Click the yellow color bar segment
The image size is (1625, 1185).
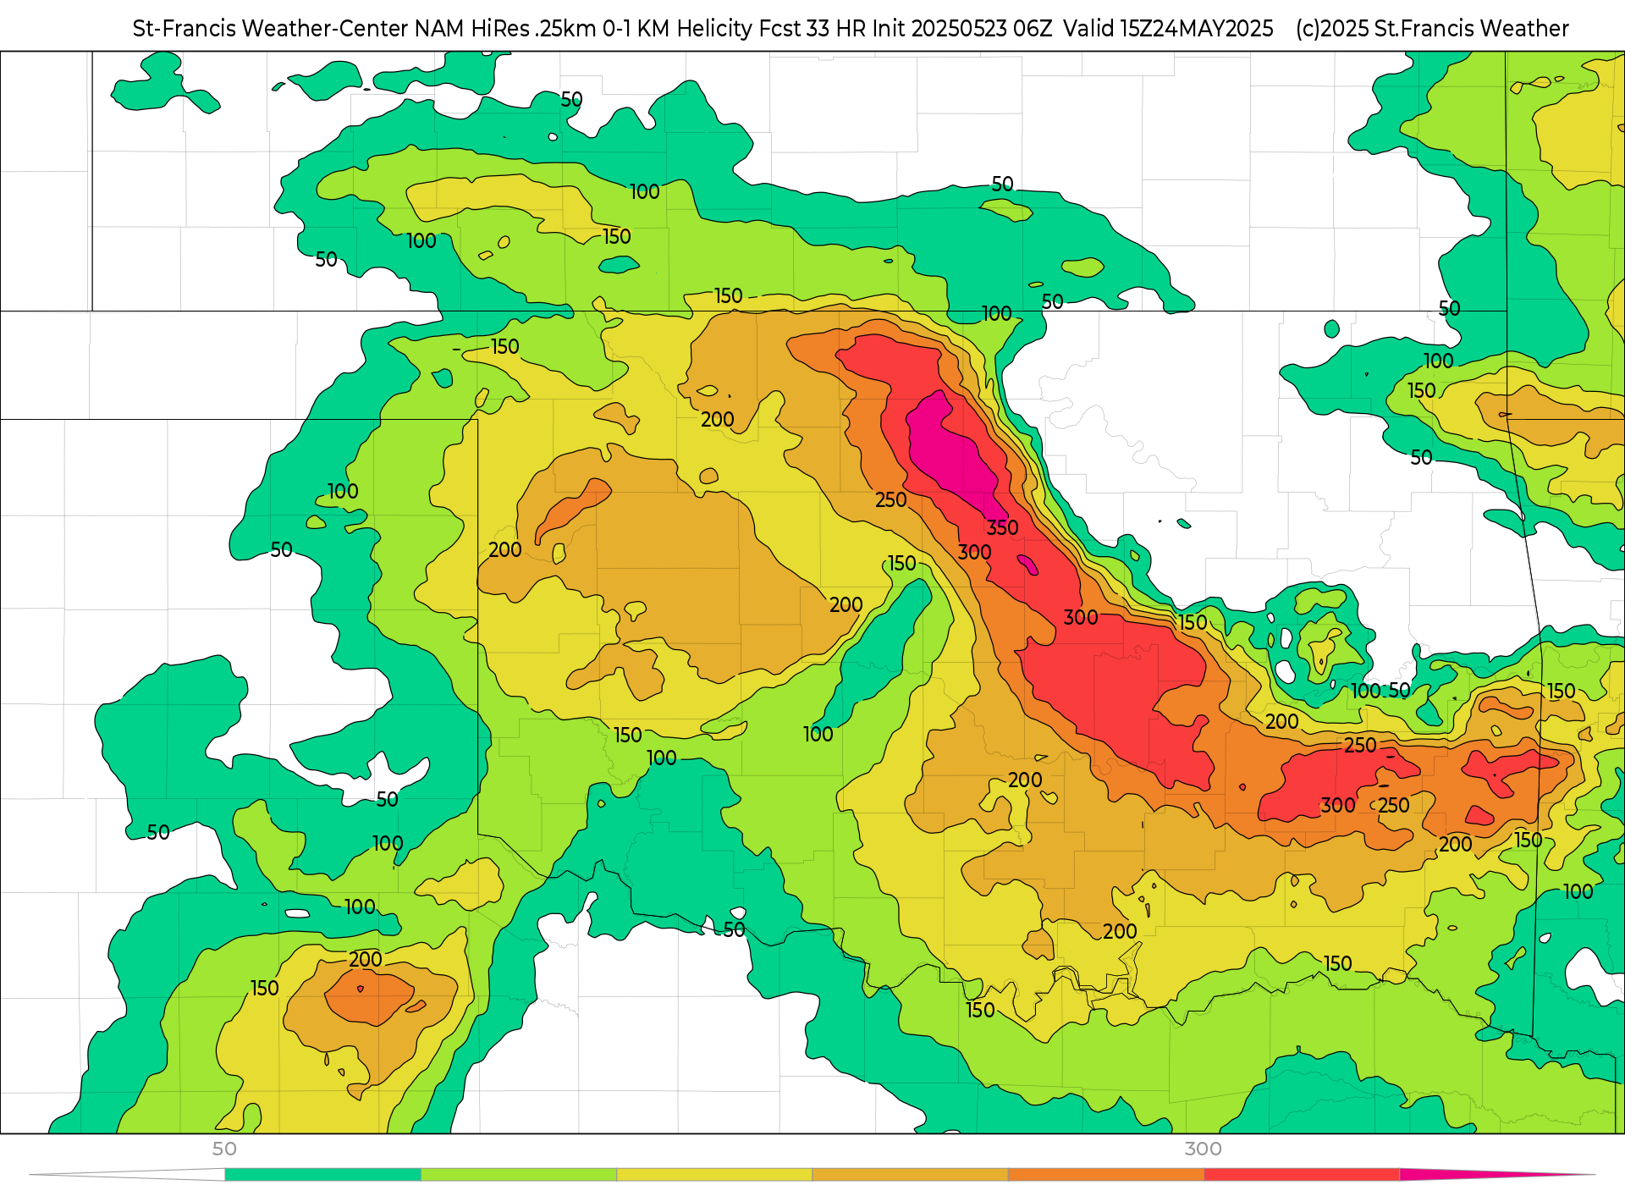713,1175
